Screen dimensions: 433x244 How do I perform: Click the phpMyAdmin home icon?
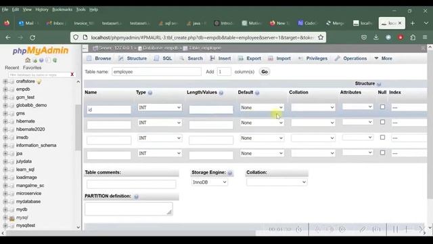(x=28, y=60)
